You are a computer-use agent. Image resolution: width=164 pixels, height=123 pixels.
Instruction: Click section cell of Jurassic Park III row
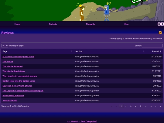(x=87, y=101)
